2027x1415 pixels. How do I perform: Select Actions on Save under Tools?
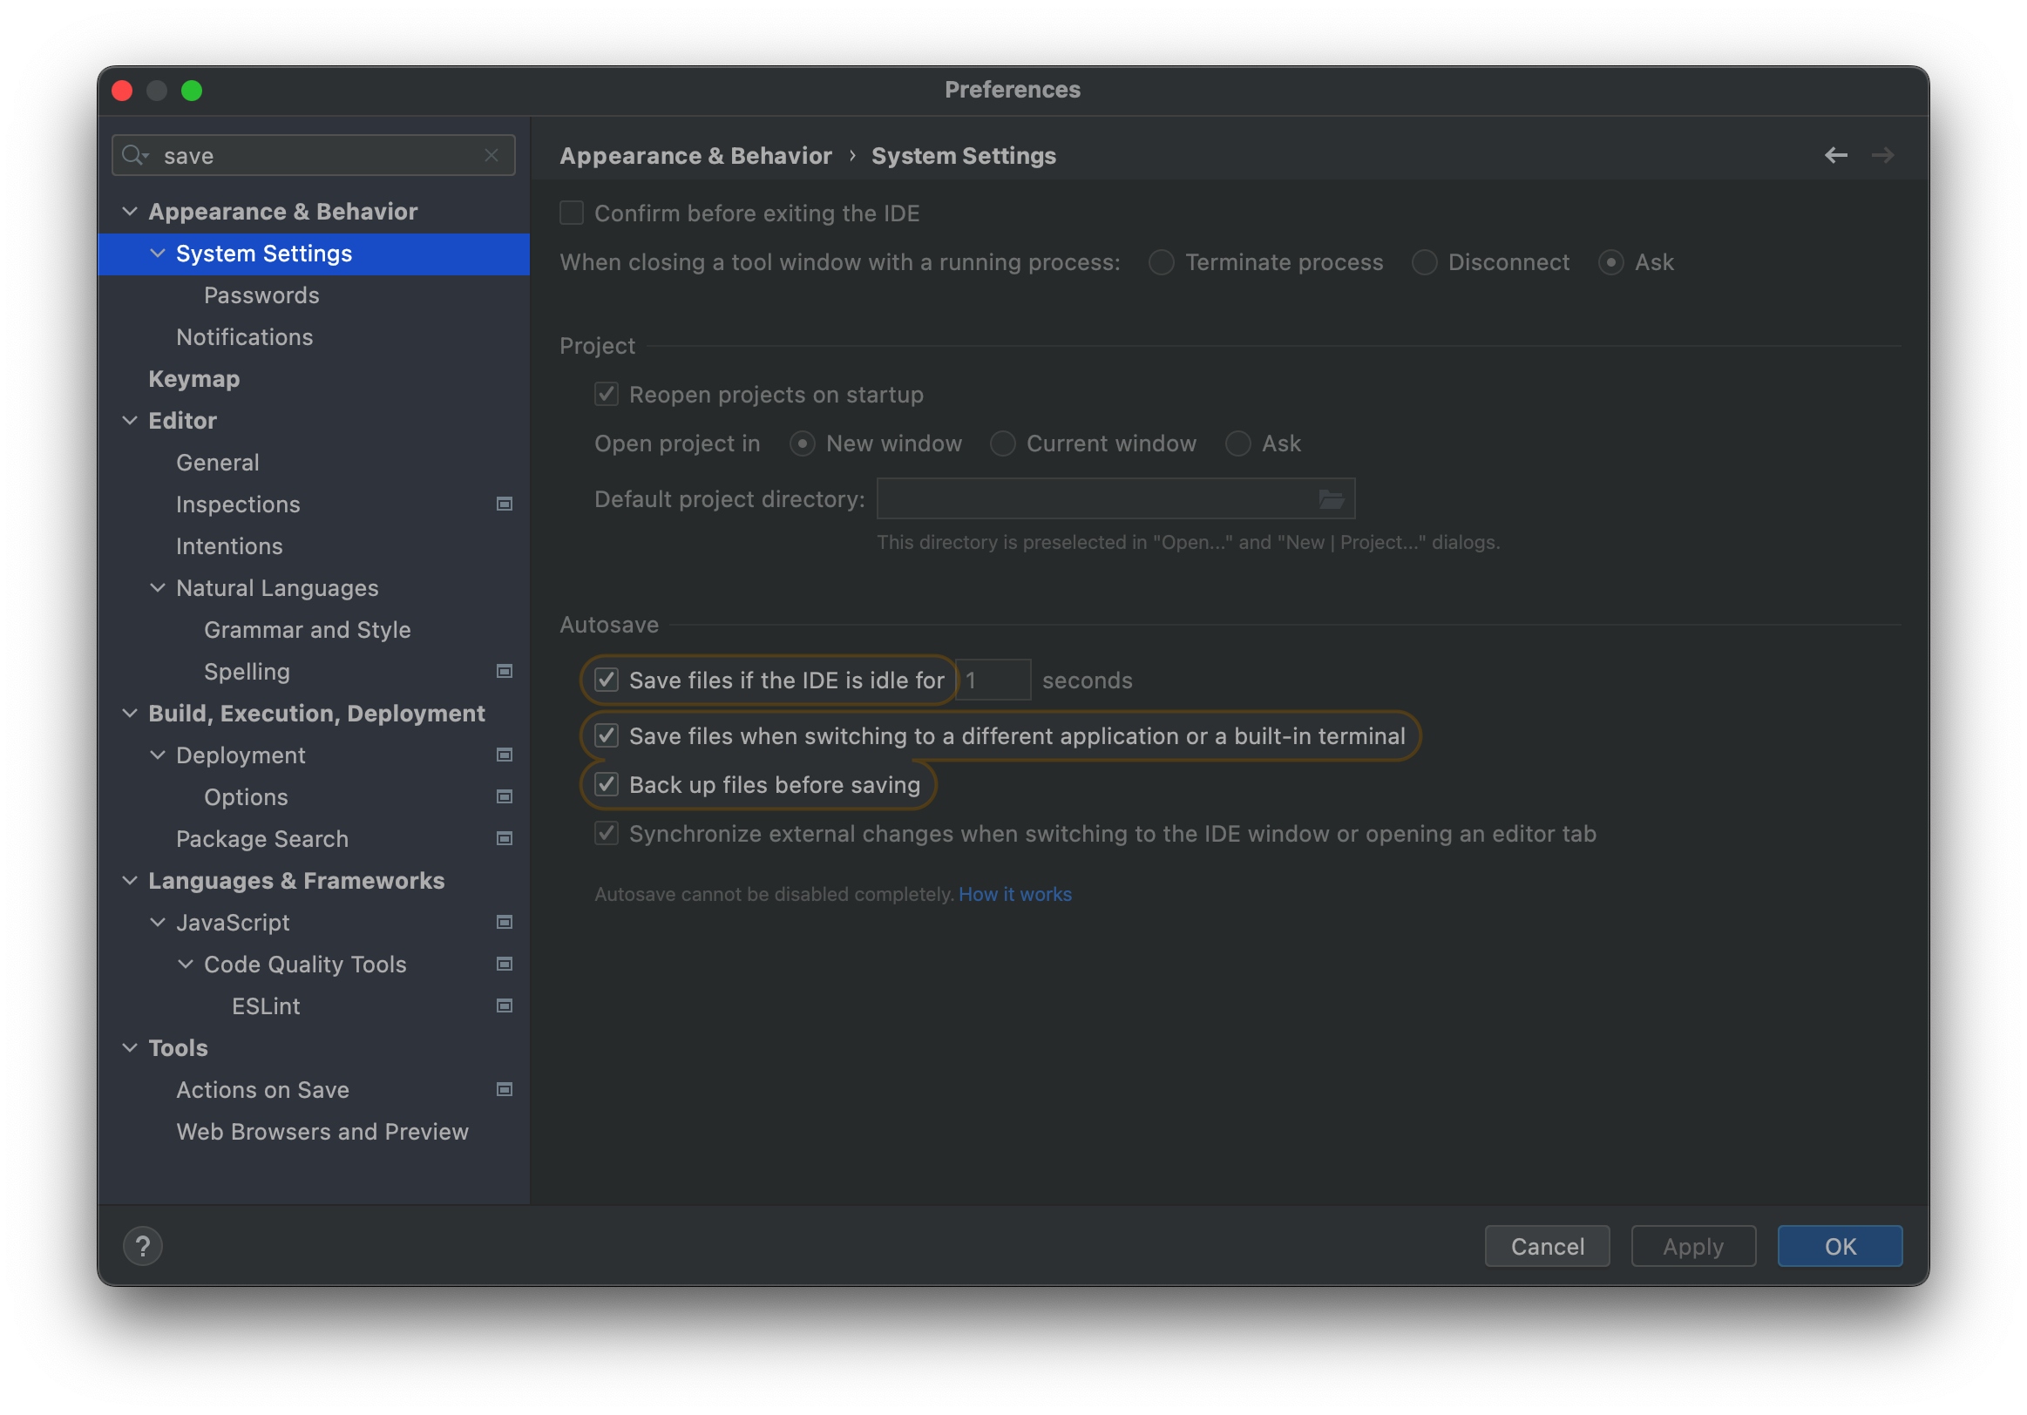[262, 1089]
